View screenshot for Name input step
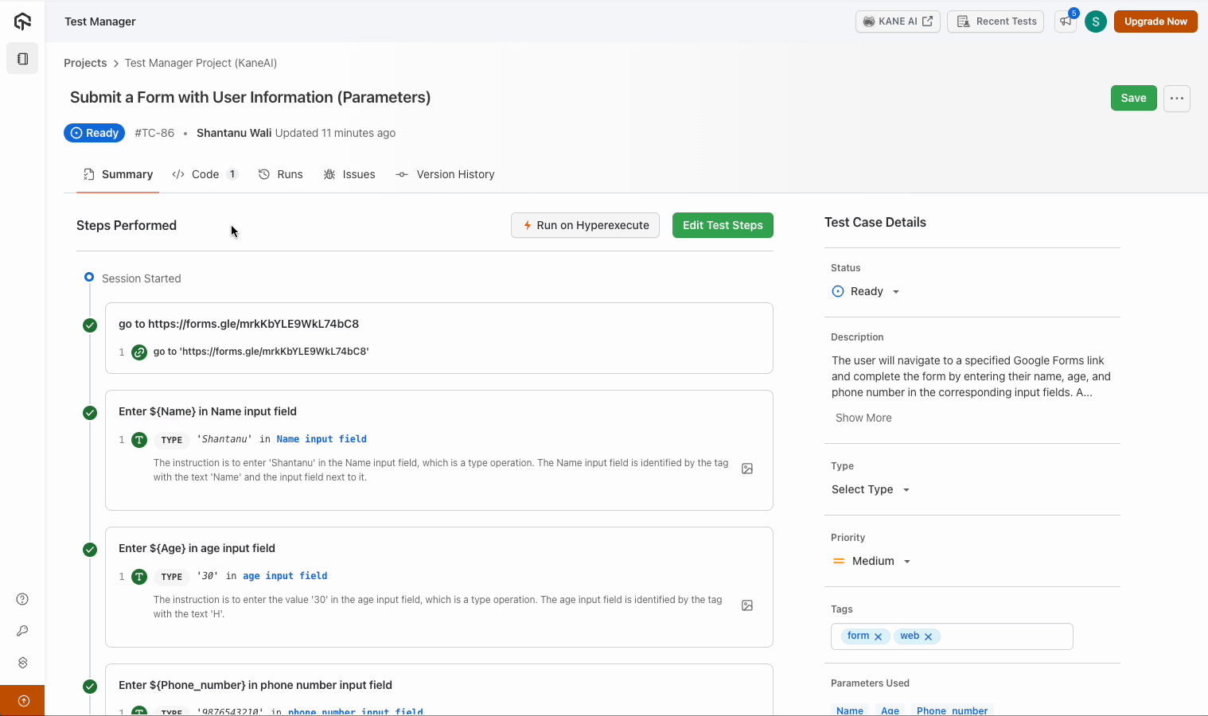Viewport: 1208px width, 716px height. pos(746,469)
